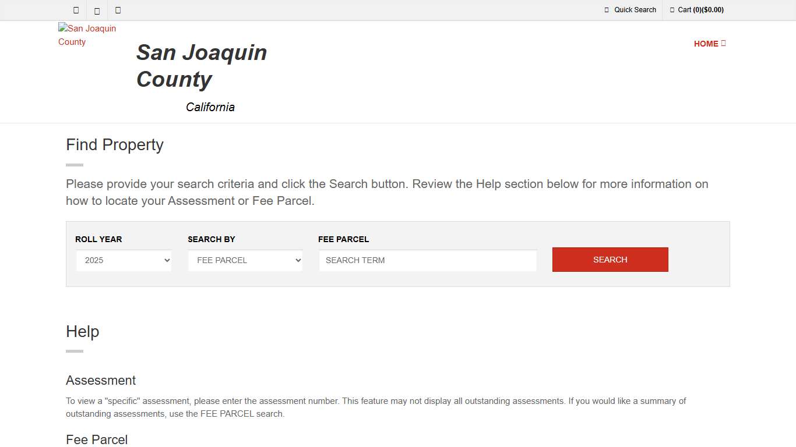796x447 pixels.
Task: Click the SEARCH TERM input field
Action: point(427,260)
